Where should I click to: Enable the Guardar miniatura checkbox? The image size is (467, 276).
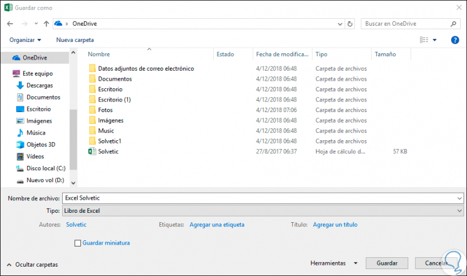tap(78, 243)
